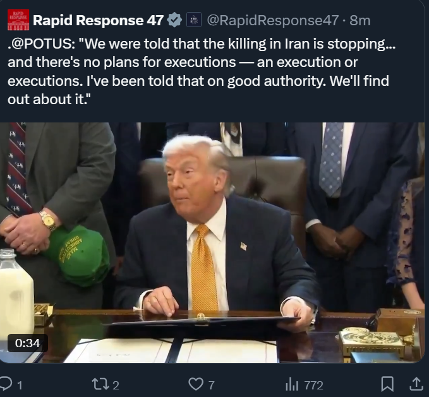Click the 772 views count
Viewport: 429px width, 397px height.
pos(314,385)
